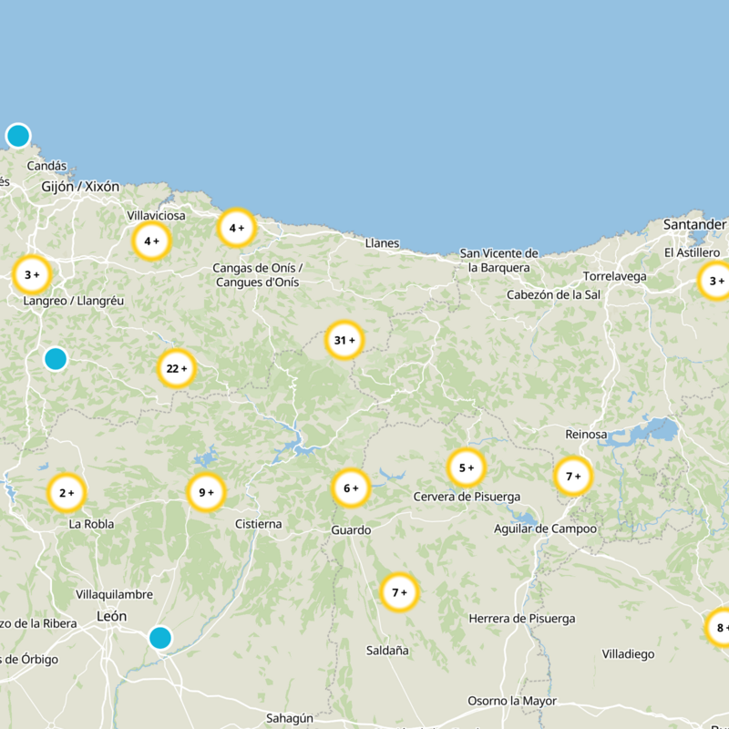729x729 pixels.
Task: Open the 4+ cluster near Cangas de Onís
Action: pos(237,228)
